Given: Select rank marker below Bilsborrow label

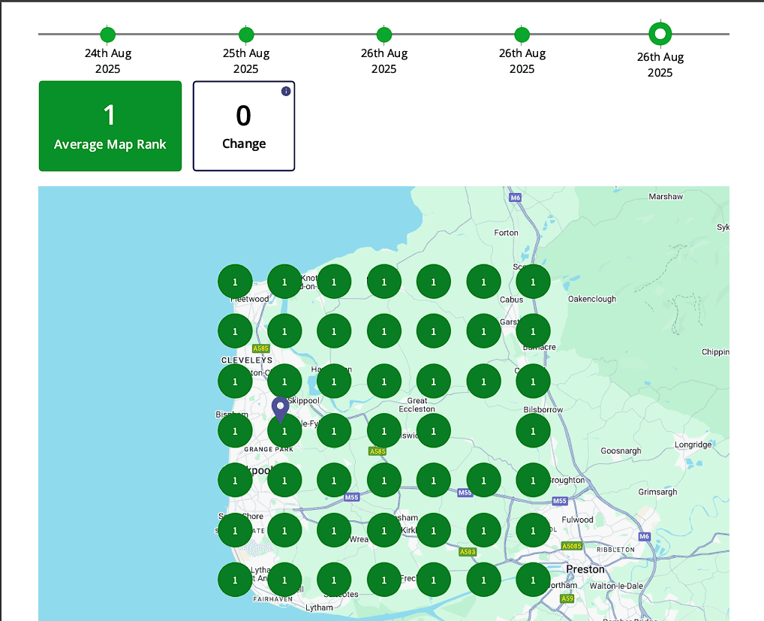Looking at the screenshot, I should pyautogui.click(x=533, y=431).
